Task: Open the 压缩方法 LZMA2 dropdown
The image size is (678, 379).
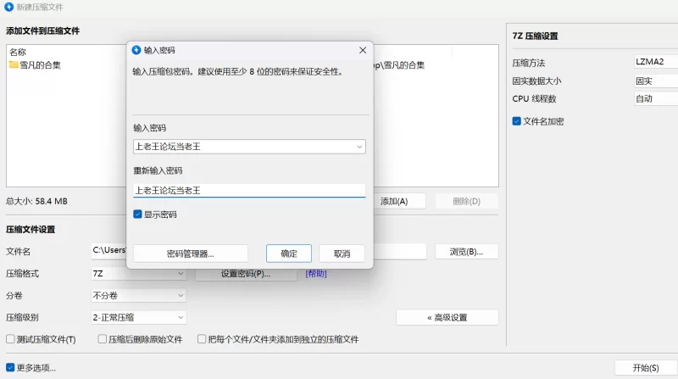Action: (656, 61)
